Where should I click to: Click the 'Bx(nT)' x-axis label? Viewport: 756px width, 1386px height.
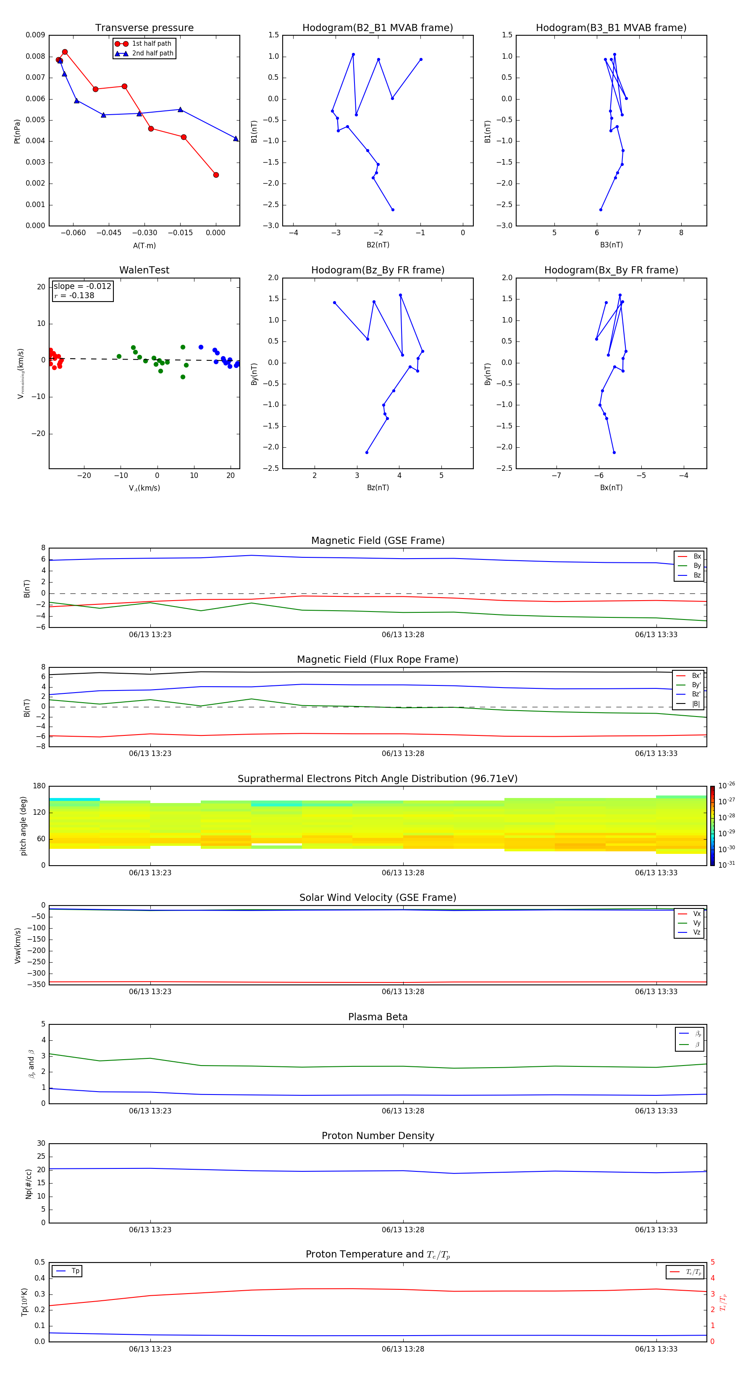click(611, 488)
